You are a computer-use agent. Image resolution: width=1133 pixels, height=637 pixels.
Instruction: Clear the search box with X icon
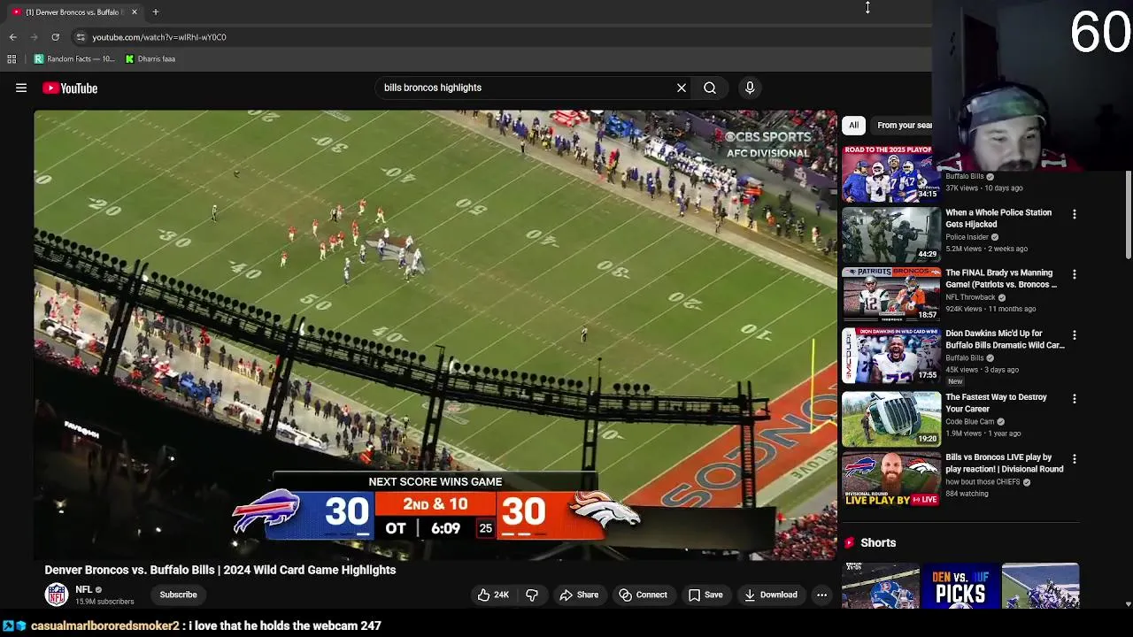click(x=682, y=88)
